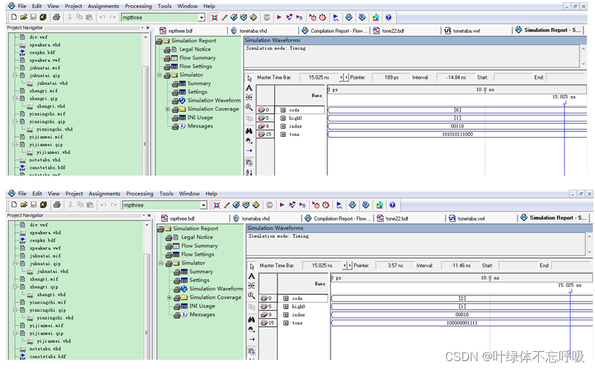Select the Text tool in top waveform toolbar
Image resolution: width=595 pixels, height=369 pixels.
click(x=249, y=88)
